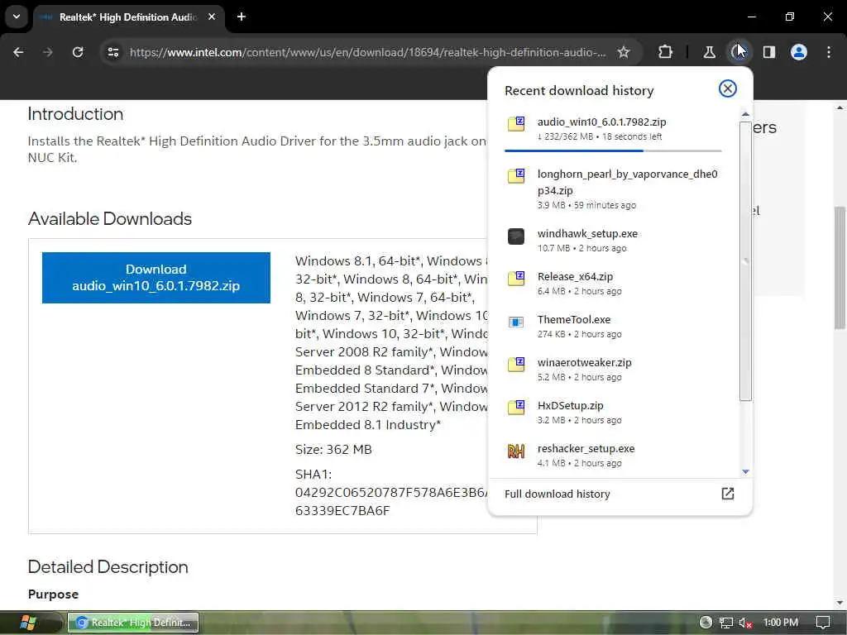Click the Detailed Description heading
Image resolution: width=847 pixels, height=635 pixels.
pos(108,567)
